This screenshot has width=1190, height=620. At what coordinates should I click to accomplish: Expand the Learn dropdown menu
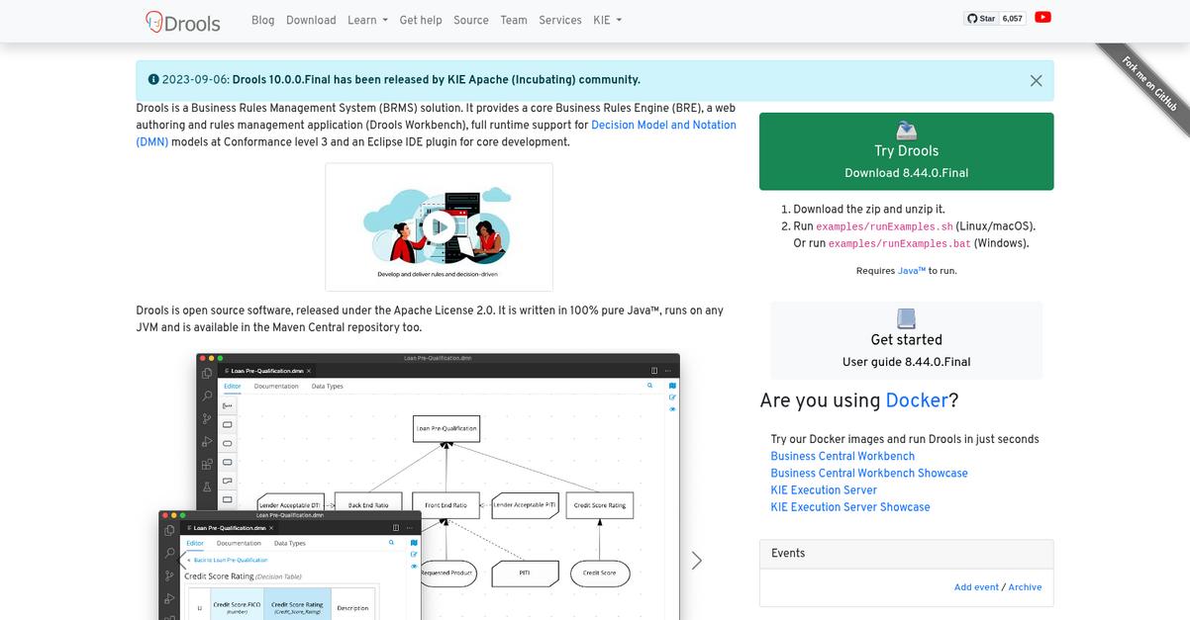coord(367,20)
